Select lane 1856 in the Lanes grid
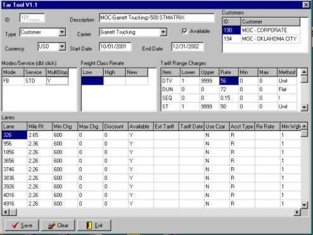The height and width of the screenshot is (235, 313). [15, 152]
